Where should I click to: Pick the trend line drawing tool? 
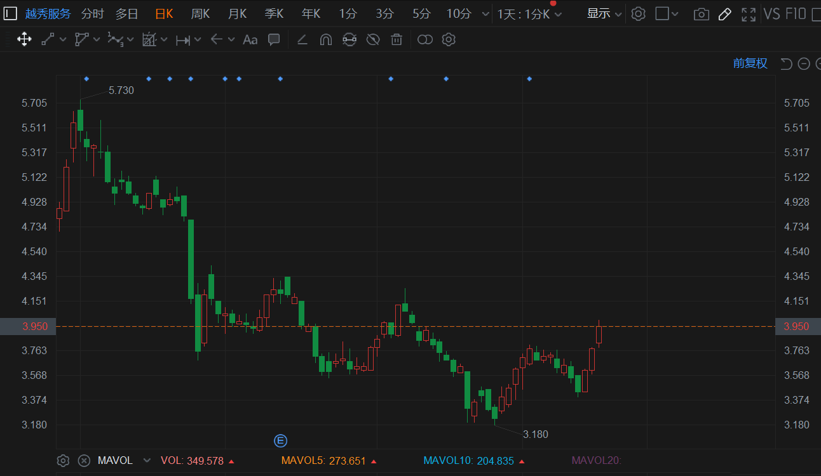click(48, 40)
